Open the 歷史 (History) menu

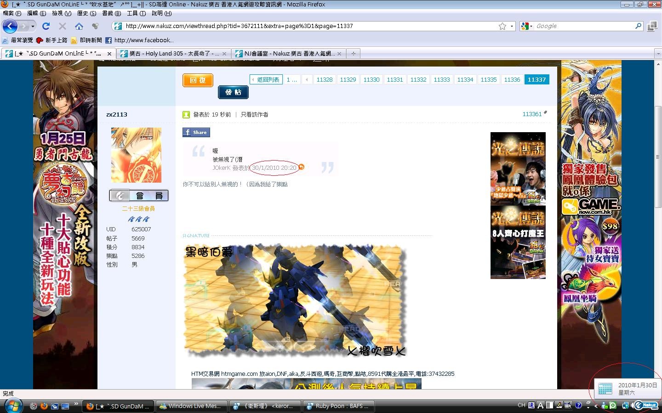coord(87,13)
